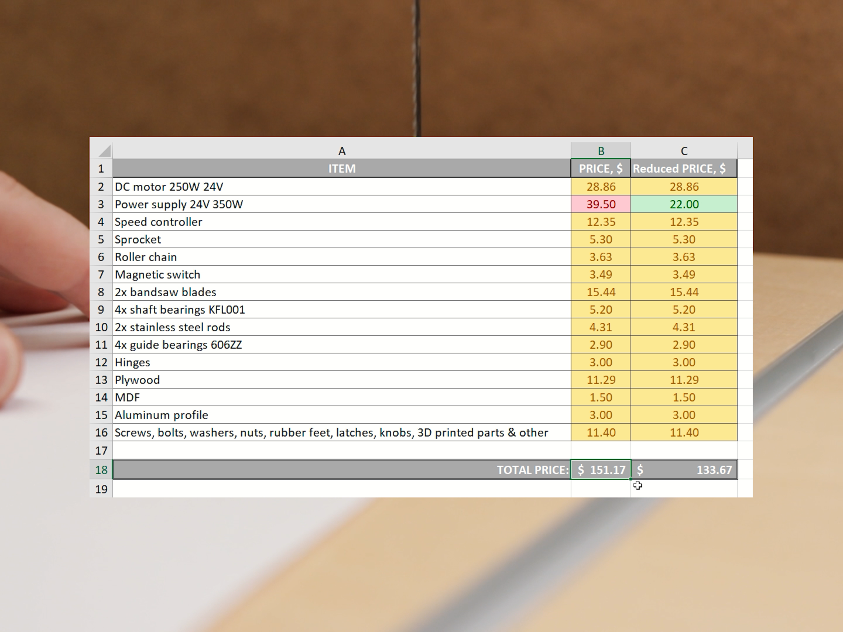Screen dimensions: 843x632
Task: Select column header A
Action: 342,150
